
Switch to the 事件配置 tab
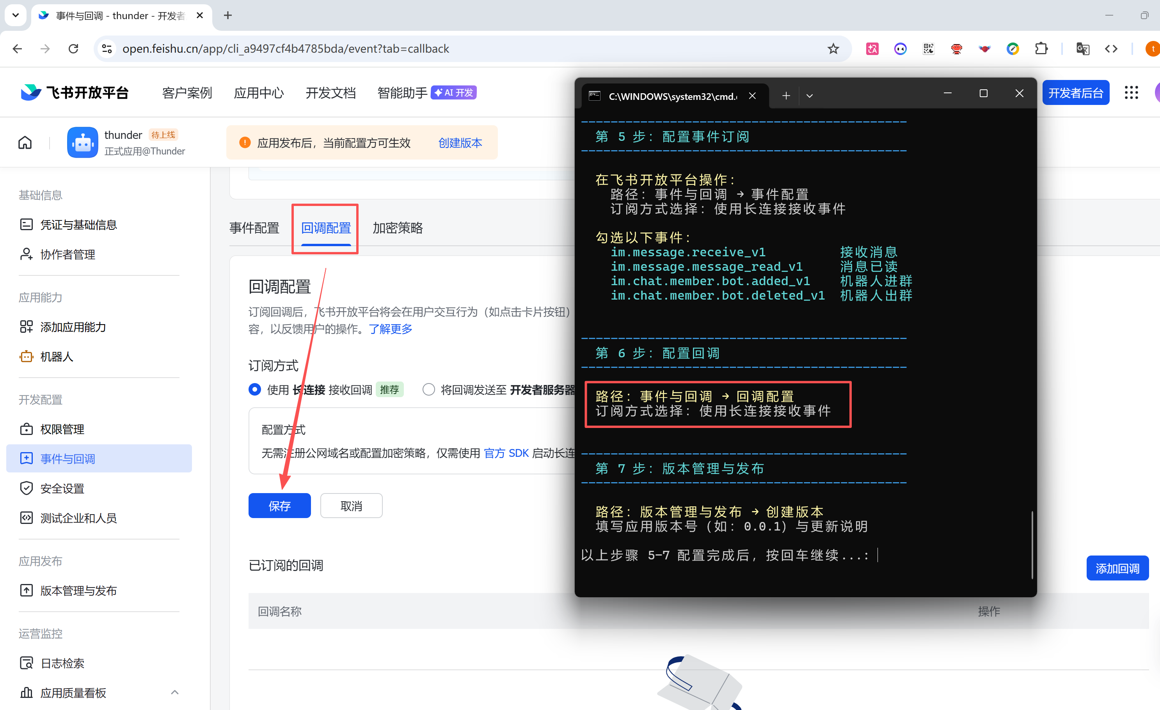(x=254, y=228)
